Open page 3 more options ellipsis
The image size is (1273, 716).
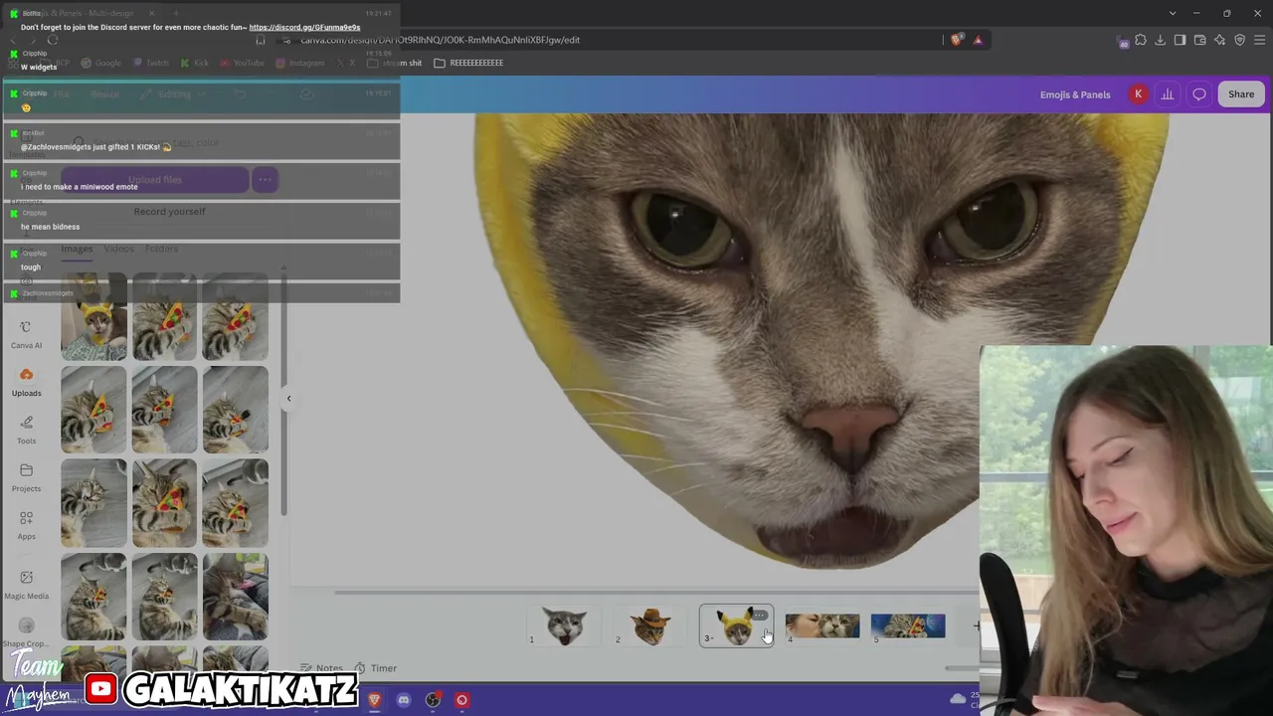click(x=760, y=616)
